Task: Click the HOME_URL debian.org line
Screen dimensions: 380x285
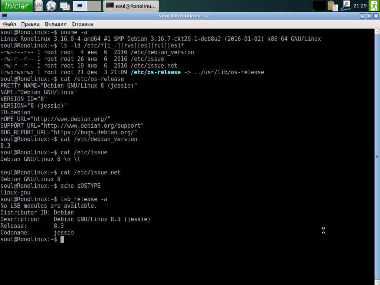Action: pos(55,119)
